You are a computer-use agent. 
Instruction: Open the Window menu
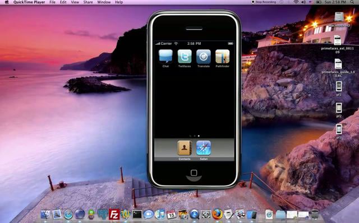104,2
